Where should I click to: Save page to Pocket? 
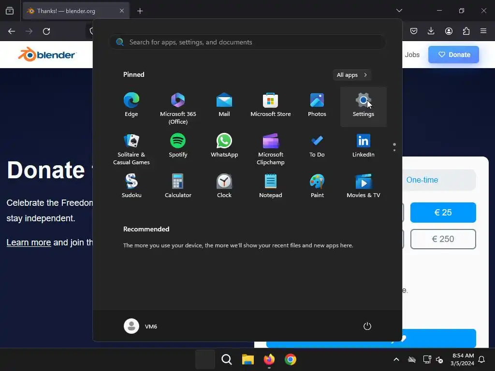[x=414, y=31]
